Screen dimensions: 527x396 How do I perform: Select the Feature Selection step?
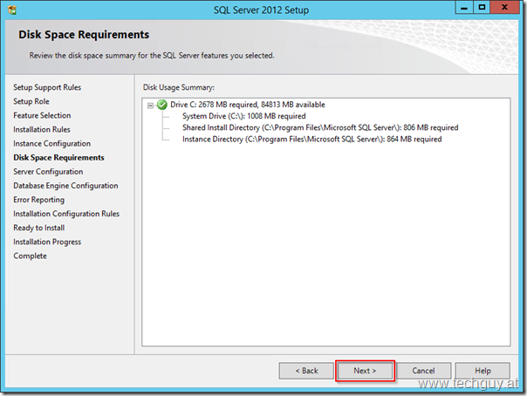pos(42,115)
